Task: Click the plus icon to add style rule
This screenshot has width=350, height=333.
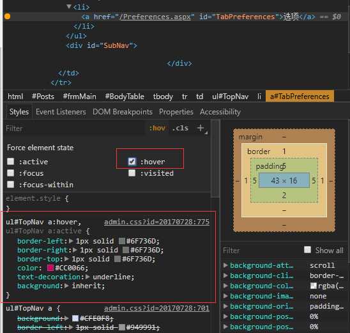Action: click(201, 128)
